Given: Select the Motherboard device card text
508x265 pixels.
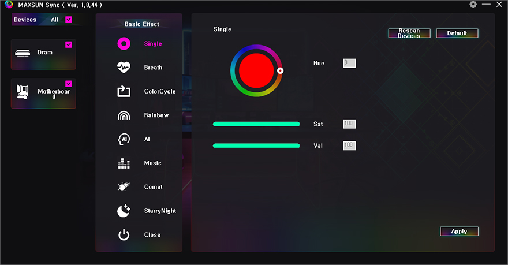Looking at the screenshot, I should click(x=54, y=94).
